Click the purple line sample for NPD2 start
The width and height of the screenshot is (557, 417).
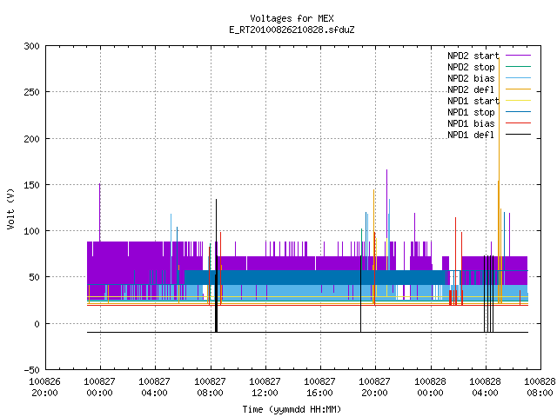pos(518,56)
